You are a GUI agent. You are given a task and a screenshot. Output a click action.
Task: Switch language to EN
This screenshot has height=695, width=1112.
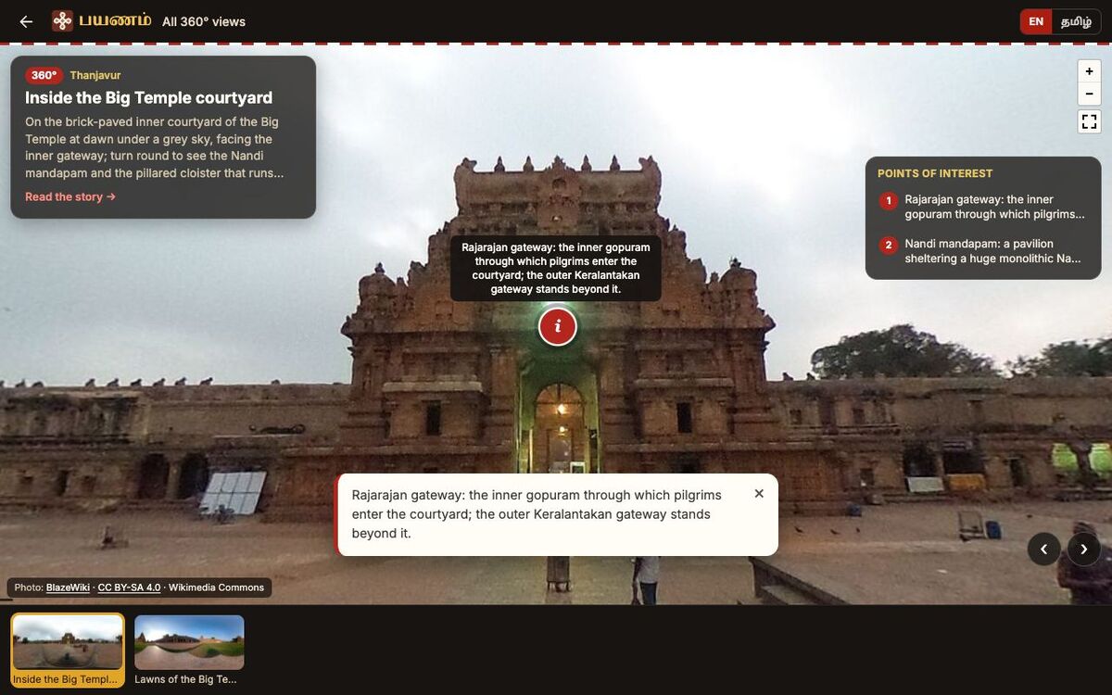pyautogui.click(x=1036, y=21)
